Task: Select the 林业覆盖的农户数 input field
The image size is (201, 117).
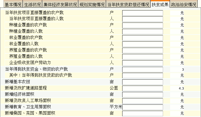Action: tap(143, 38)
